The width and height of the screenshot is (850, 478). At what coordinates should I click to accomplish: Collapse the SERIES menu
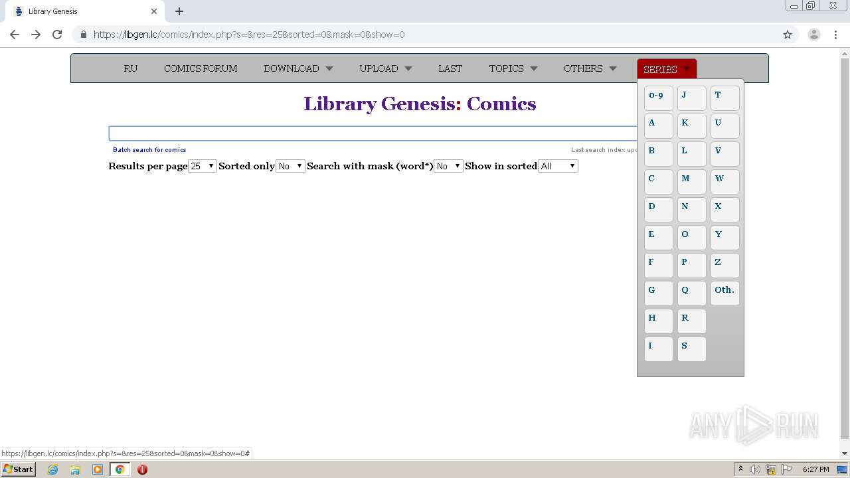(667, 69)
